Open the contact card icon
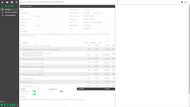Viewport: 190px width, 107px height. coord(12,2)
